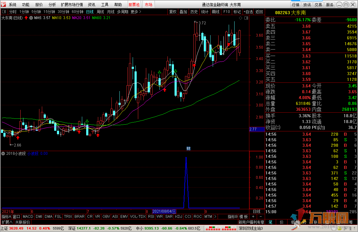The width and height of the screenshot is (358, 232).
Task: Expand the 更多 periods list
Action: click(136, 12)
